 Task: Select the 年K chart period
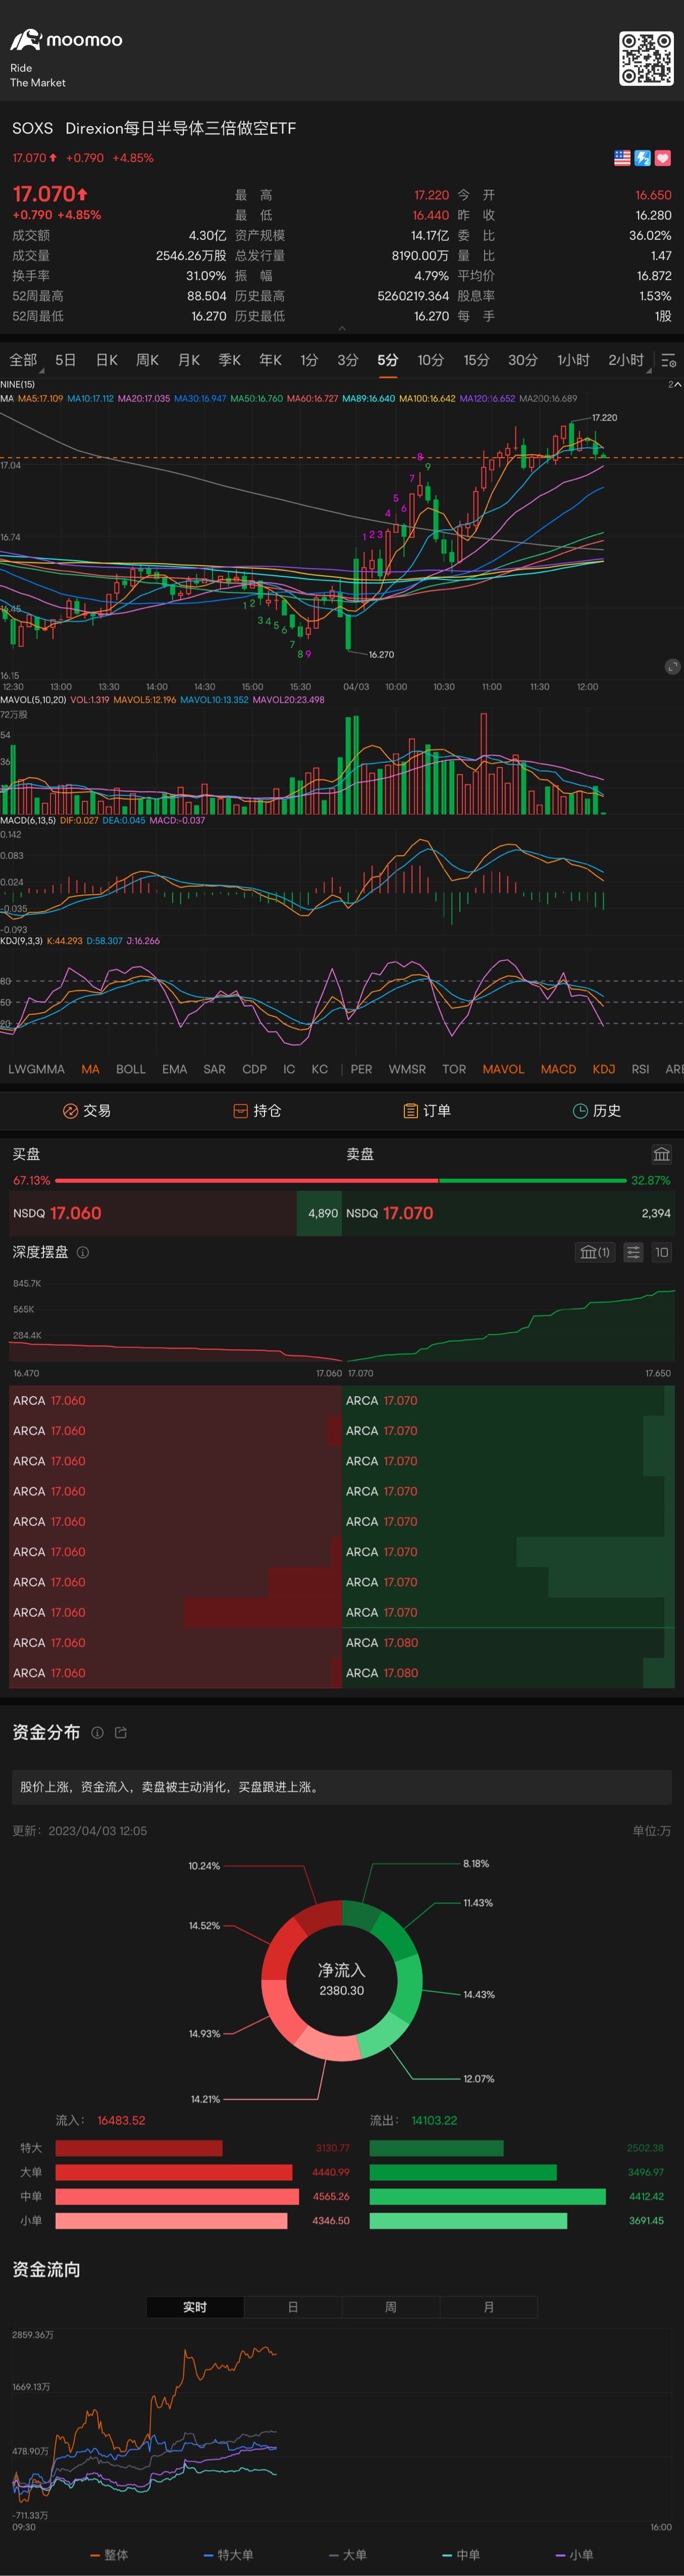point(270,360)
